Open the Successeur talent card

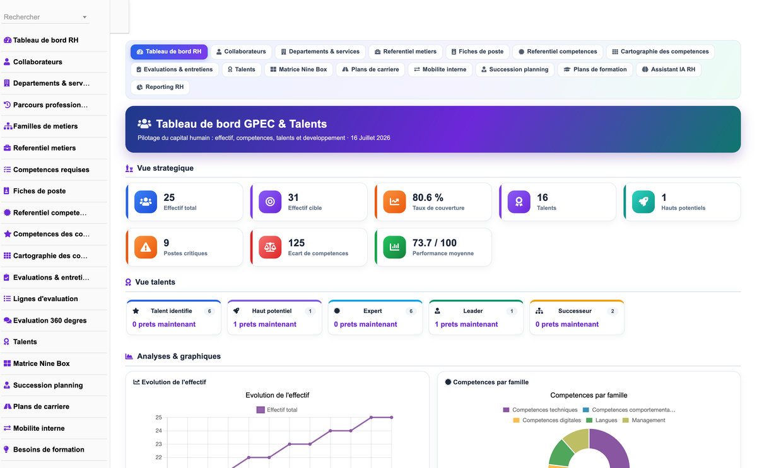click(x=577, y=317)
